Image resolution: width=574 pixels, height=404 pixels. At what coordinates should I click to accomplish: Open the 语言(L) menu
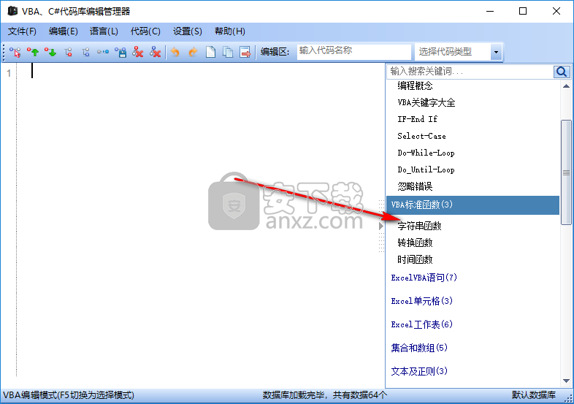(104, 31)
